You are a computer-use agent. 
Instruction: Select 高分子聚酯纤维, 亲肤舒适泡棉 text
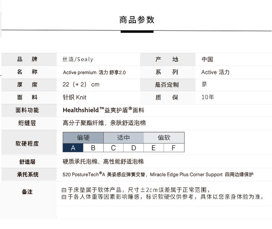(x=104, y=123)
